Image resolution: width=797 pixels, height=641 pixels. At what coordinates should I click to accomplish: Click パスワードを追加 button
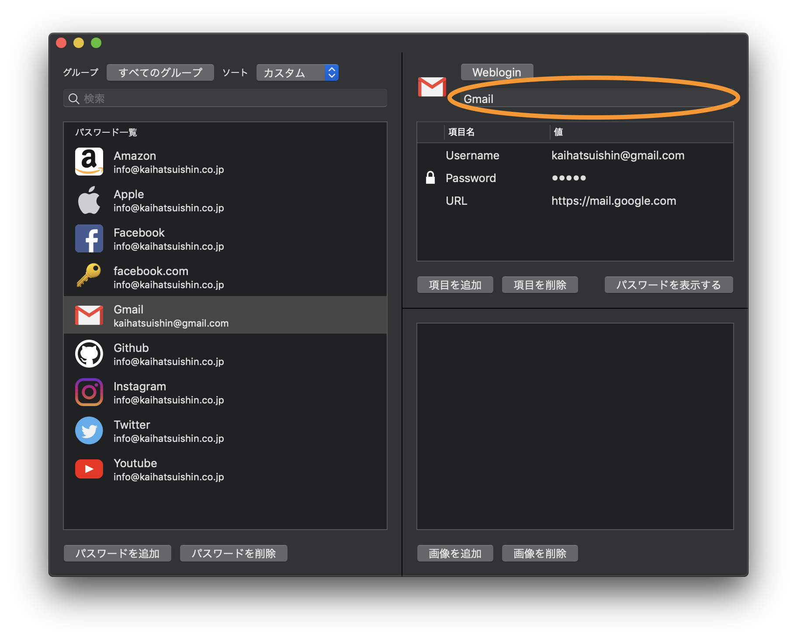[x=118, y=553]
